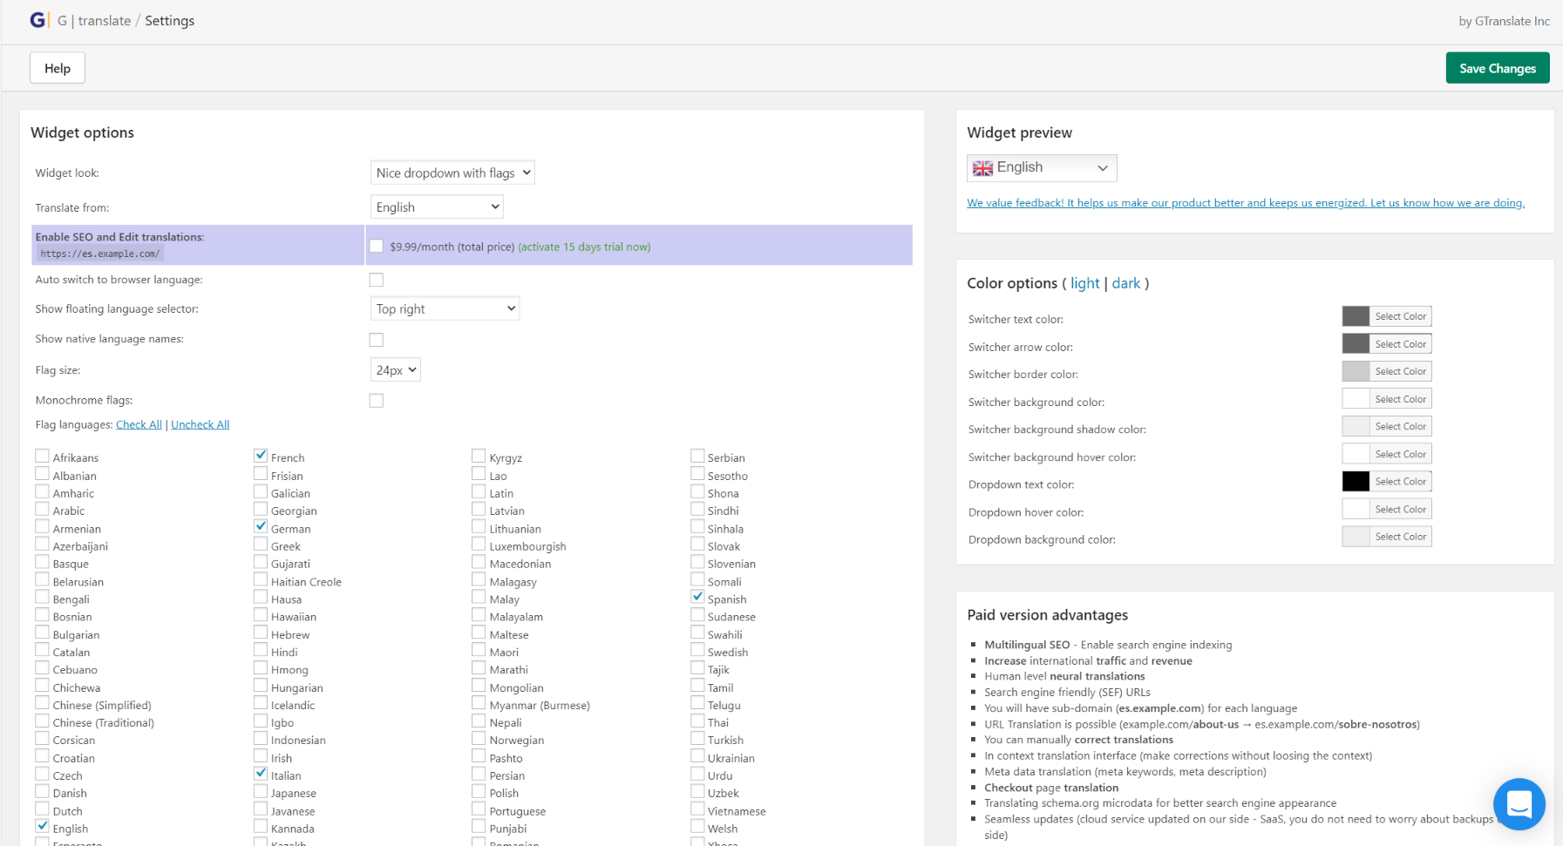This screenshot has height=846, width=1563.
Task: Toggle Auto switch to browser language
Action: 377,280
